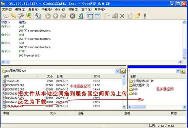Click the green Refresh icon
The height and width of the screenshot is (128, 188).
click(x=80, y=16)
